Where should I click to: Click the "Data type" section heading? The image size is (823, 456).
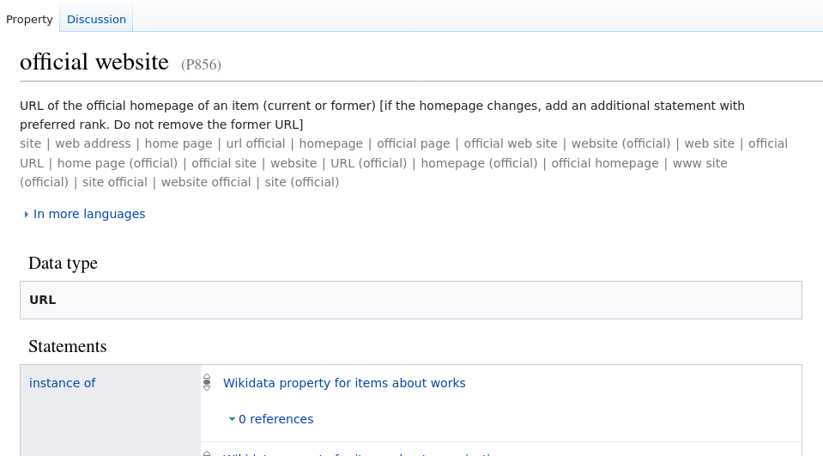pos(63,263)
